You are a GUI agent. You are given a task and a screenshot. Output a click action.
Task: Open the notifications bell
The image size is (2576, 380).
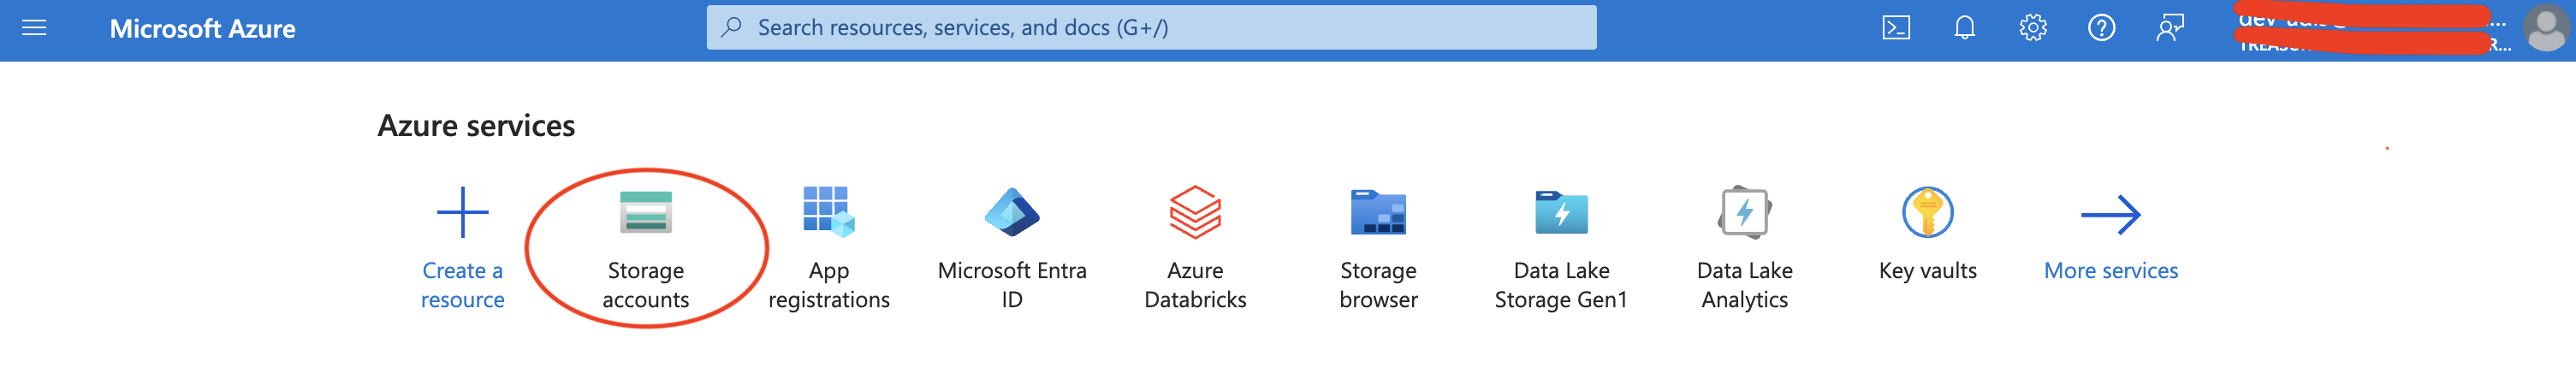pos(1964,28)
